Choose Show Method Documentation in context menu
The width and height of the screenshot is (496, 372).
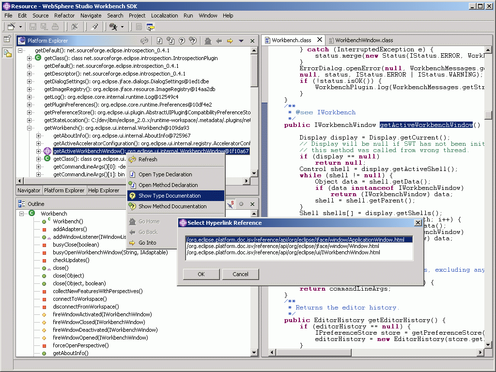coord(176,206)
